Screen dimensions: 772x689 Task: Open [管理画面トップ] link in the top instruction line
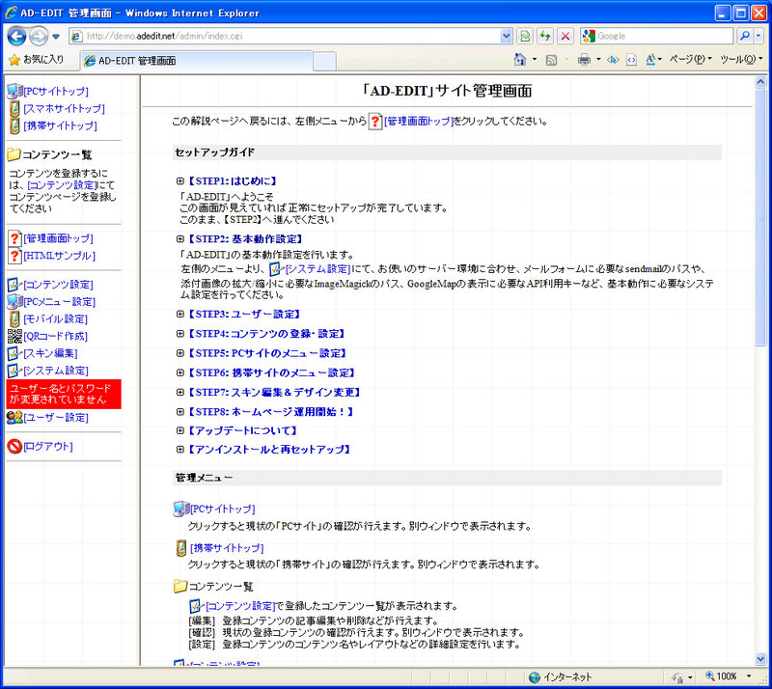pyautogui.click(x=418, y=122)
